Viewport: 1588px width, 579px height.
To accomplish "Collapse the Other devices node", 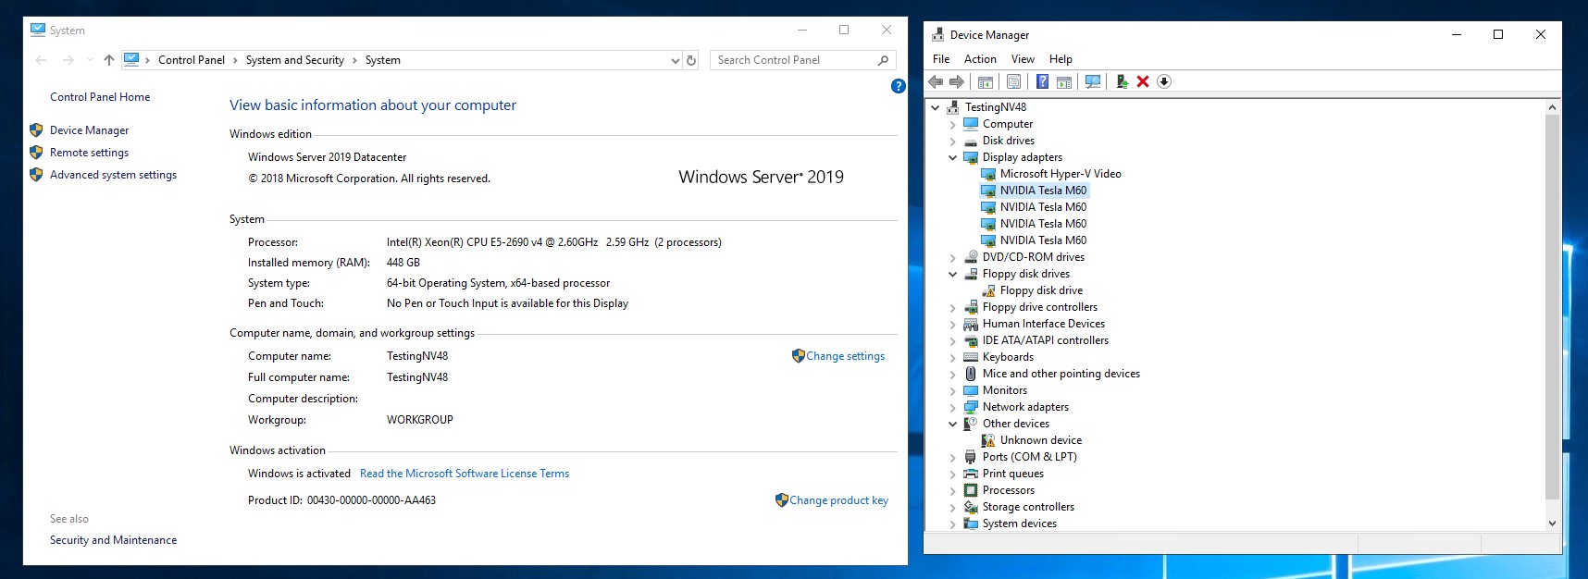I will click(952, 425).
